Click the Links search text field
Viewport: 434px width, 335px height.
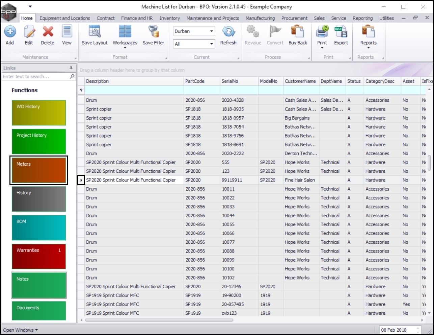[35, 77]
